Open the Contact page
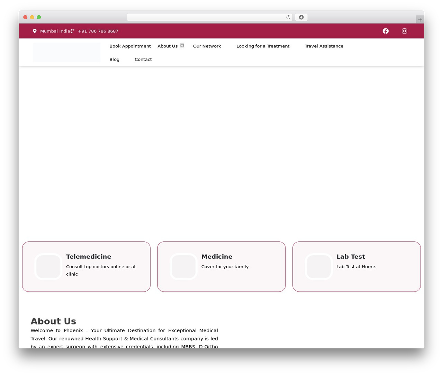Image resolution: width=443 pixels, height=375 pixels. 143,60
